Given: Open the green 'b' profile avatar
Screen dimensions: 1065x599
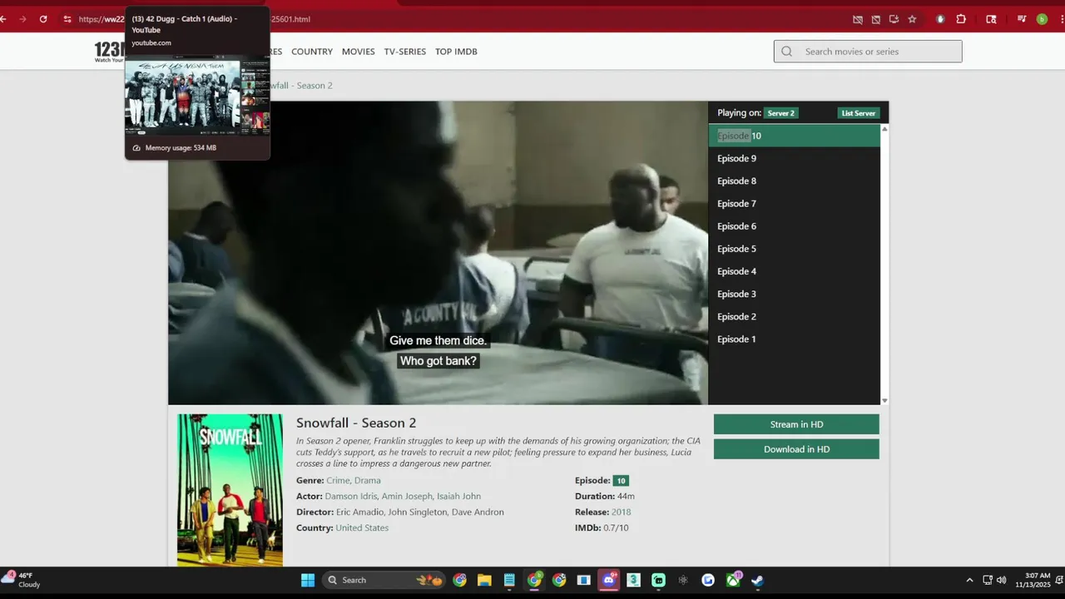Looking at the screenshot, I should click(x=1042, y=19).
